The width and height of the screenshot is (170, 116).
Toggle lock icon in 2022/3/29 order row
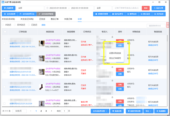click(x=112, y=97)
